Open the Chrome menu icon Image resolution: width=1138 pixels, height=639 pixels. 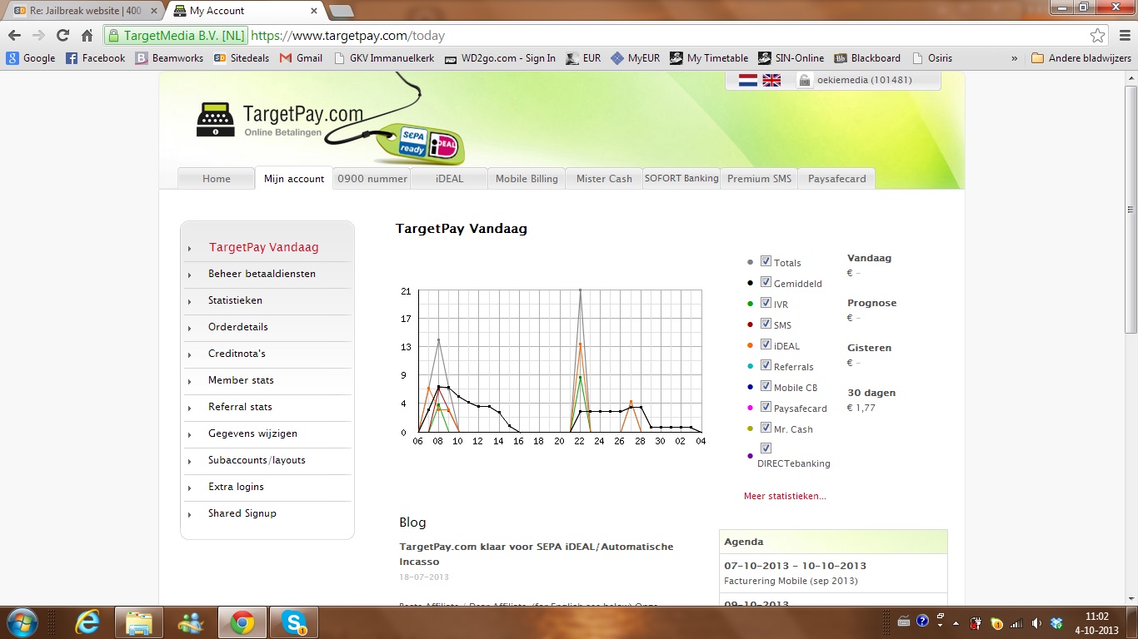(1123, 36)
